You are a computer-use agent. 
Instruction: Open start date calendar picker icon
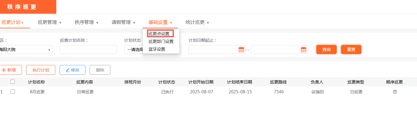241,49
